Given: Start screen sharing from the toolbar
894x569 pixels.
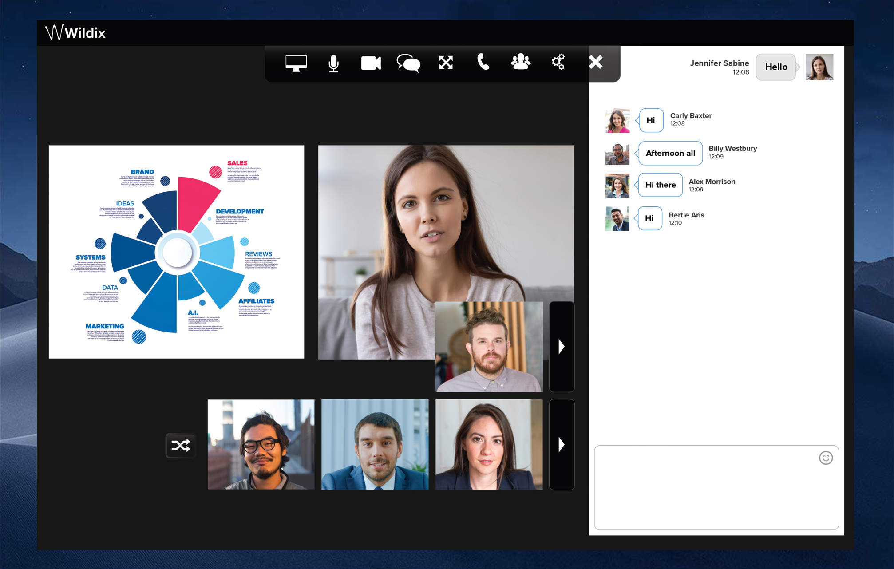Looking at the screenshot, I should [x=296, y=63].
